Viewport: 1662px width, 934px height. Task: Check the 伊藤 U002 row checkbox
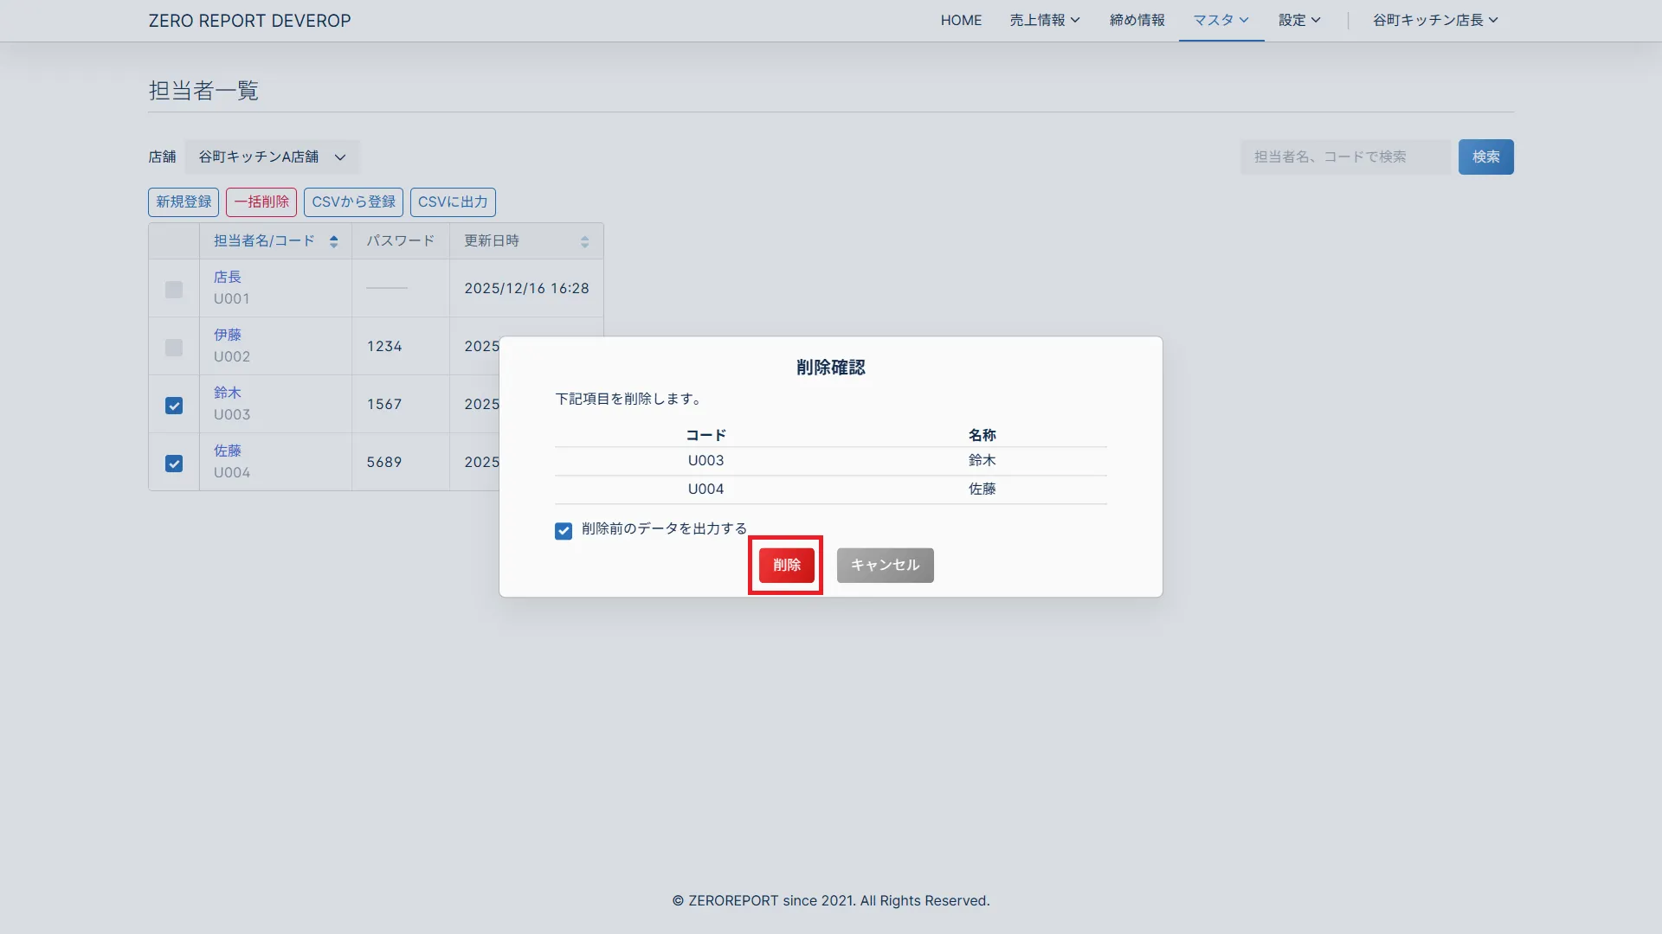tap(174, 348)
